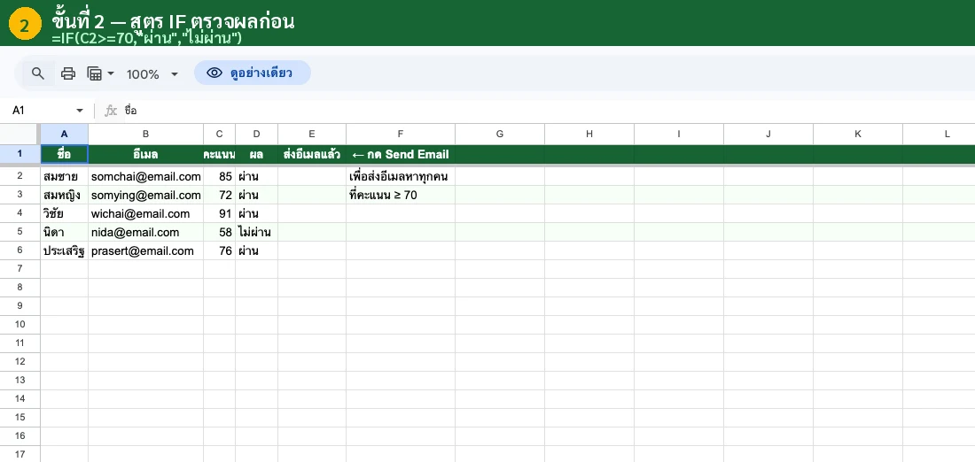Image resolution: width=975 pixels, height=462 pixels.
Task: Click the cell reading ← กด Send Email
Action: [x=400, y=154]
